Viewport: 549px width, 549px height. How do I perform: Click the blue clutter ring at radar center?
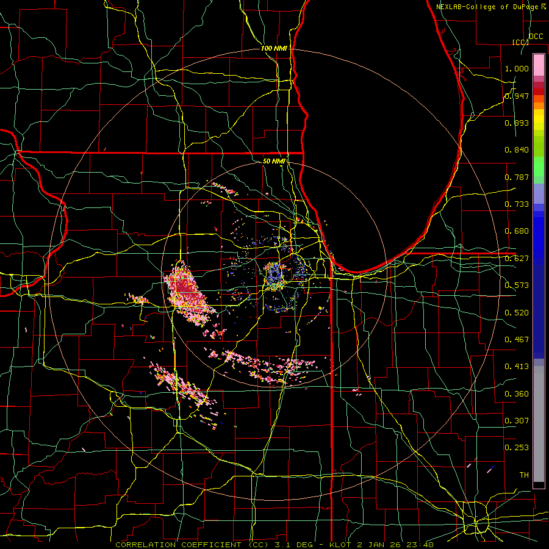point(275,275)
